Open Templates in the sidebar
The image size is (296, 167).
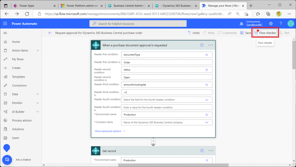18,77
